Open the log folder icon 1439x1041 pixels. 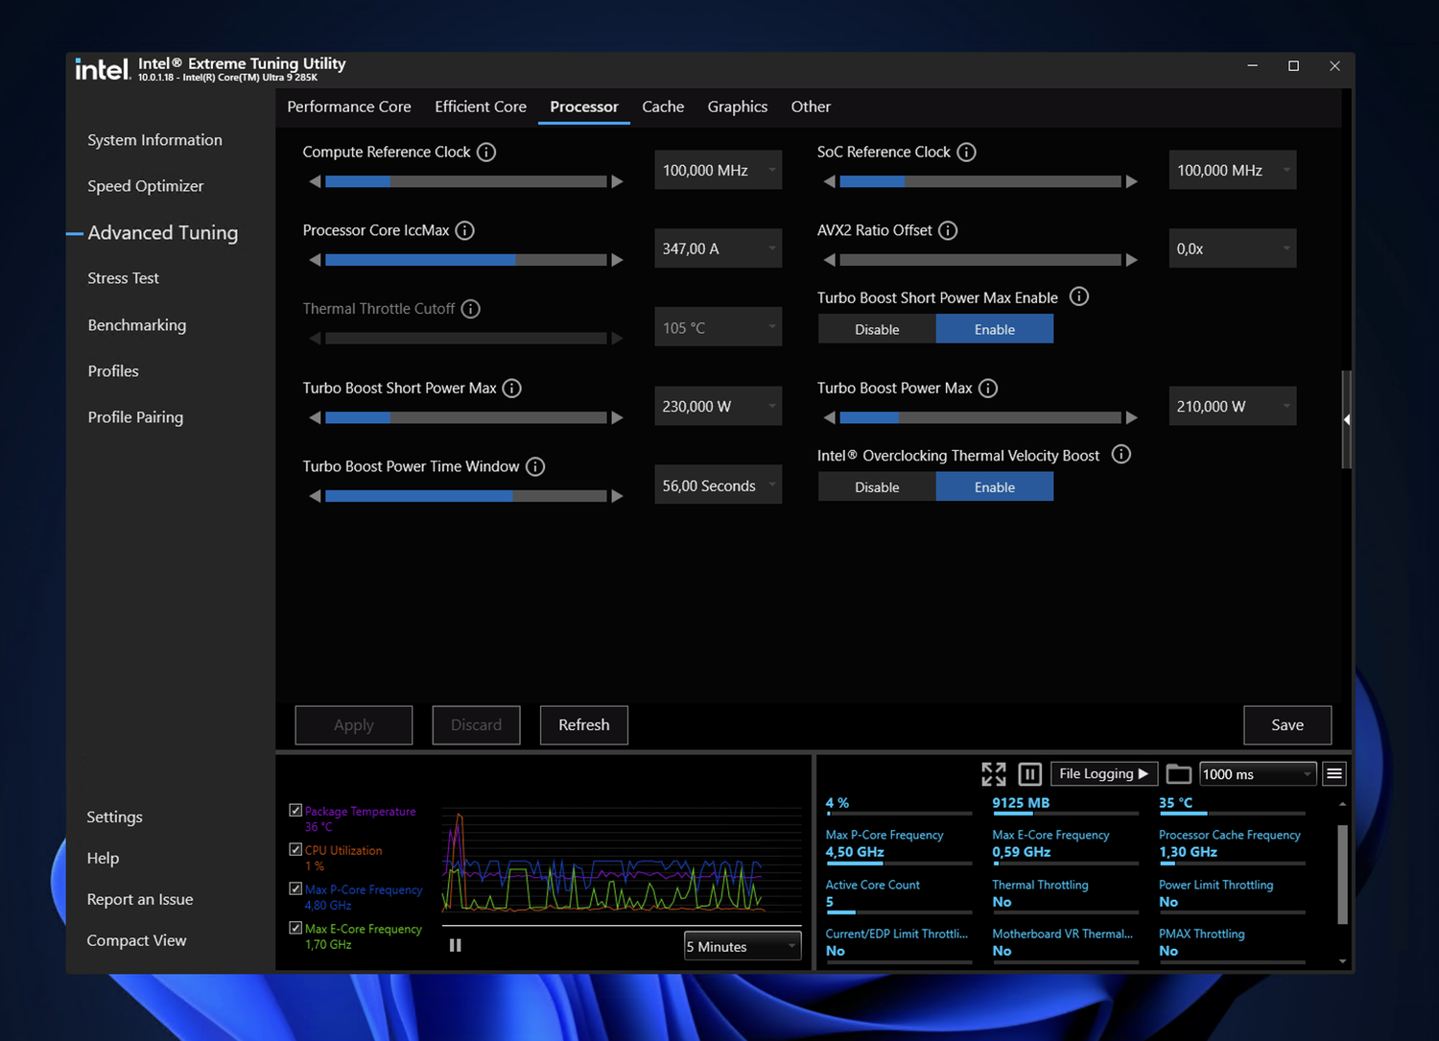coord(1178,774)
